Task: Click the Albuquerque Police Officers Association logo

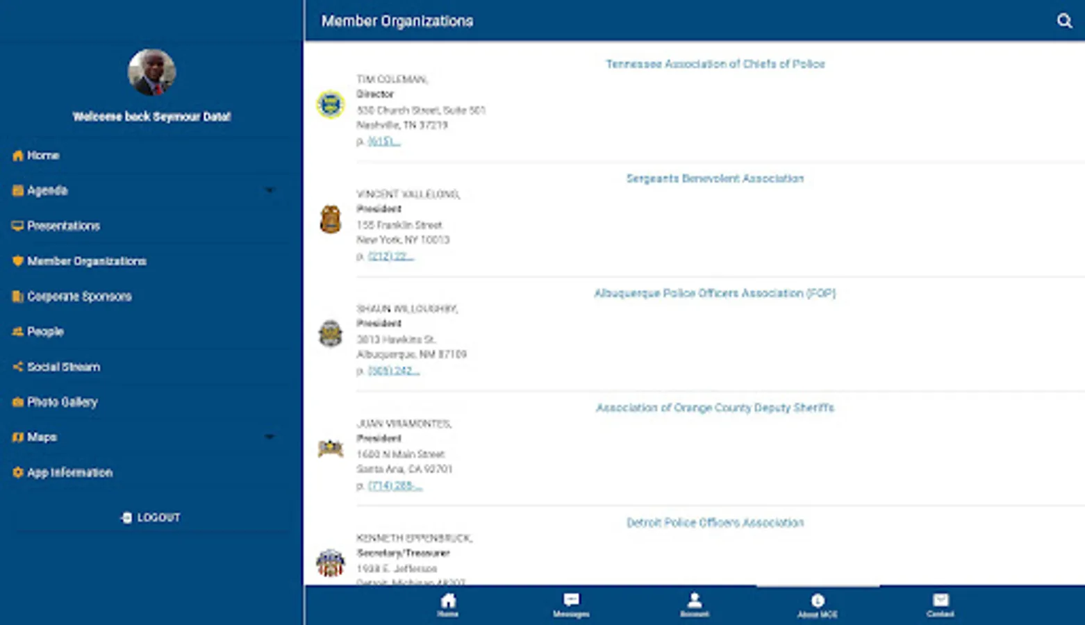Action: click(331, 333)
